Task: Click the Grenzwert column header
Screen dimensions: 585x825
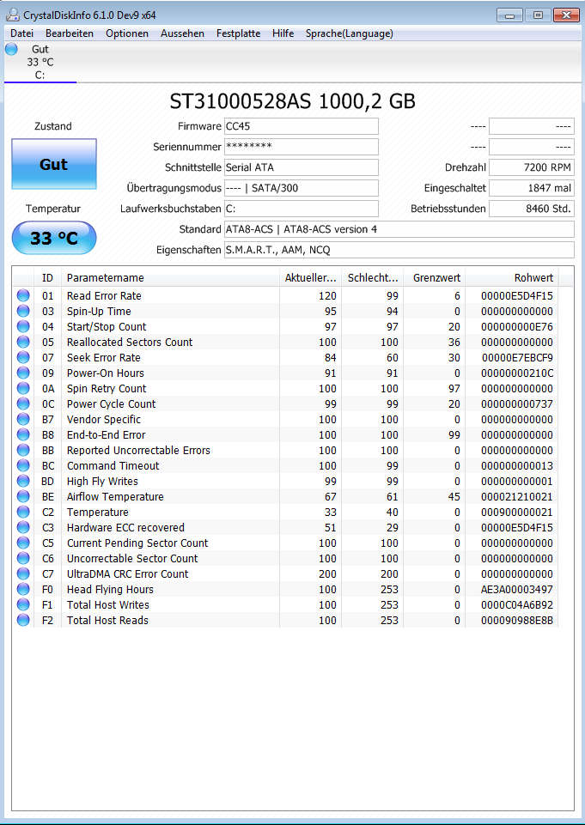Action: tap(435, 277)
